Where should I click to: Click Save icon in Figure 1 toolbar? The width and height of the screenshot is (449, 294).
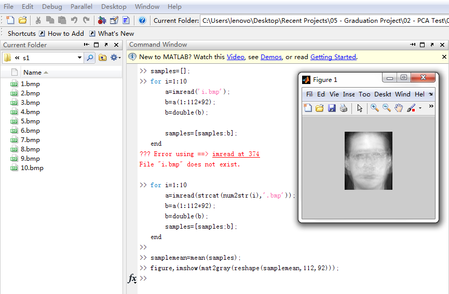point(332,108)
